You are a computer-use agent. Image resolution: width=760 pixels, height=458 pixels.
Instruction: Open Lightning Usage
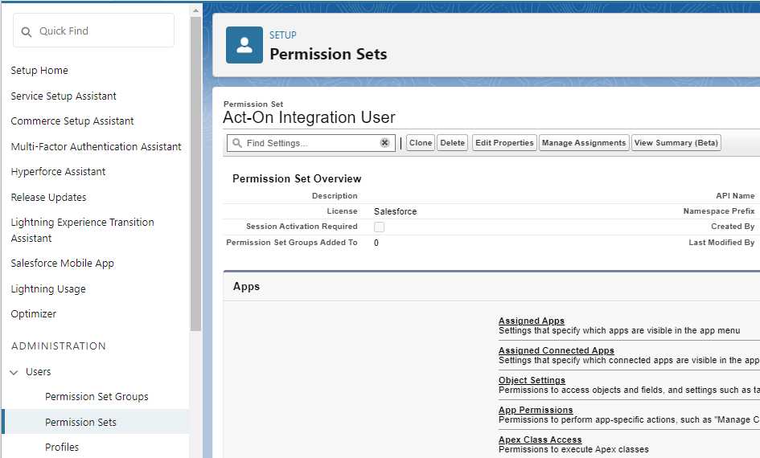[x=48, y=288]
